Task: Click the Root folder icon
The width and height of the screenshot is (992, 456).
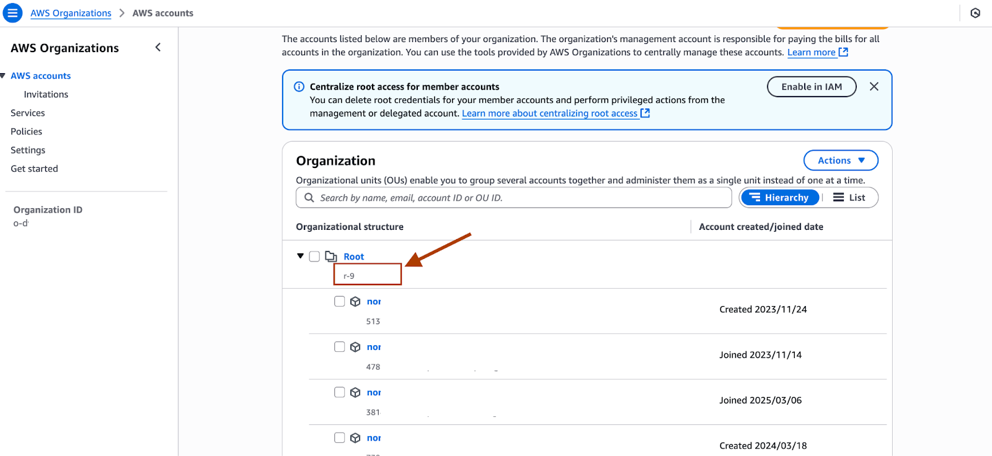Action: click(x=331, y=256)
